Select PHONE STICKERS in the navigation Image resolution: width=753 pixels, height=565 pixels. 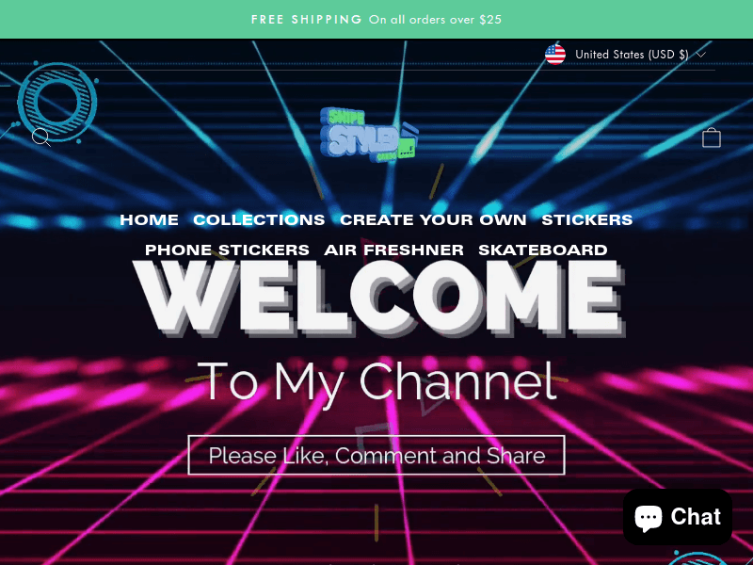(226, 250)
